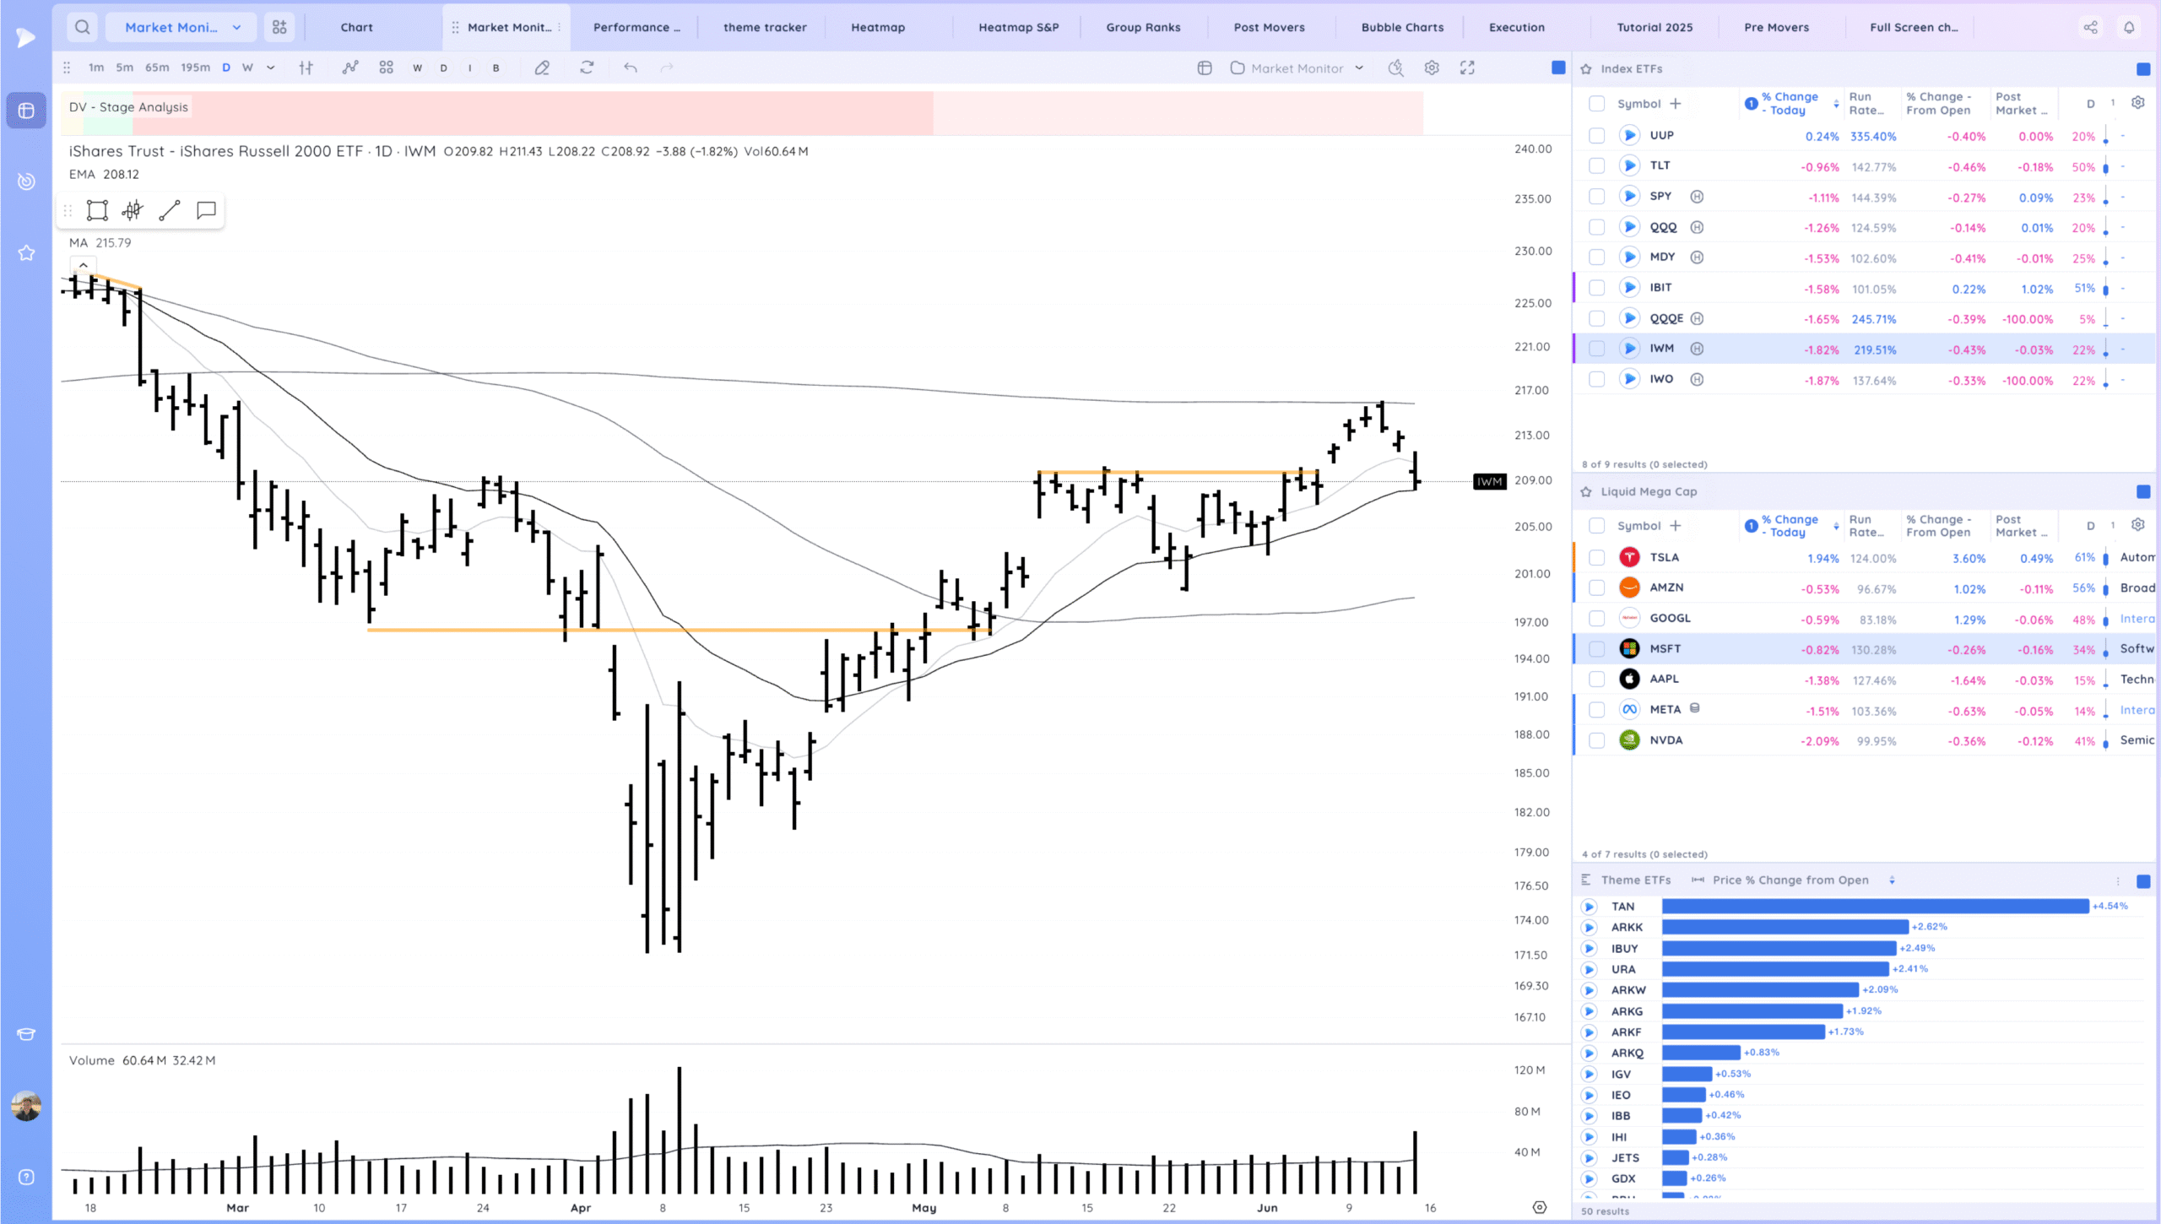Image resolution: width=2161 pixels, height=1224 pixels.
Task: Select the 65m timeframe button
Action: tap(157, 68)
